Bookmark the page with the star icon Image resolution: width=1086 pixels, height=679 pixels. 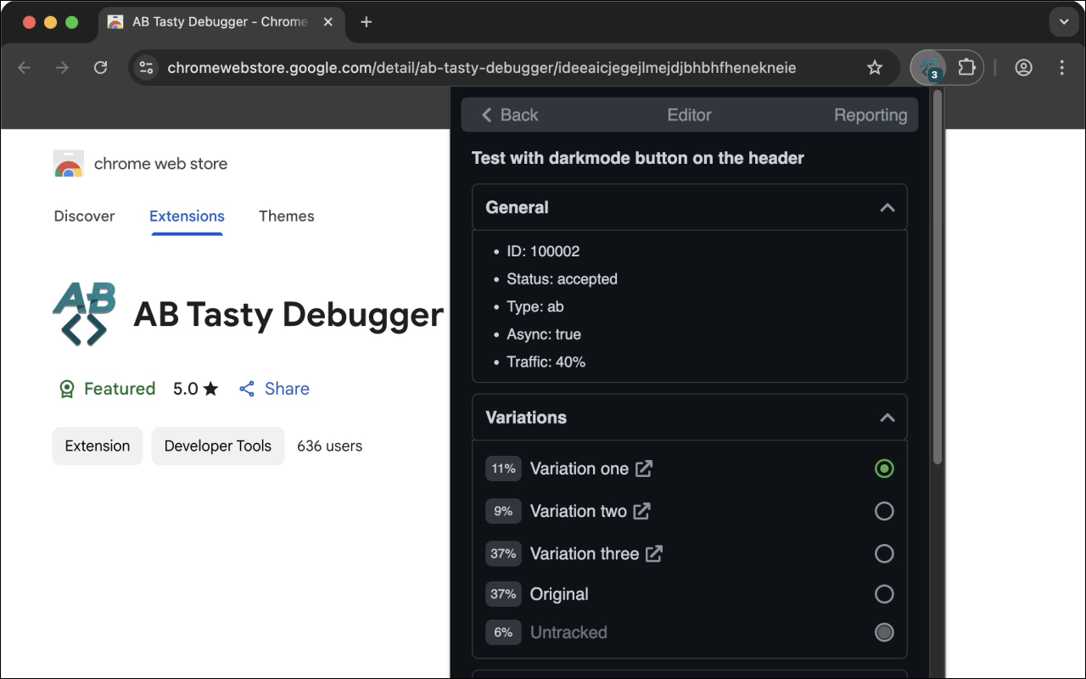(x=874, y=67)
